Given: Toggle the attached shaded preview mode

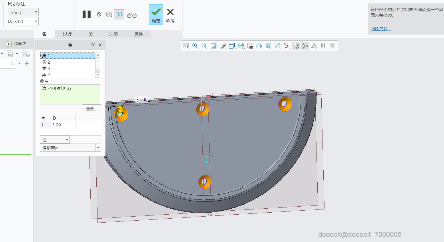Looking at the screenshot, I should click(x=119, y=14).
